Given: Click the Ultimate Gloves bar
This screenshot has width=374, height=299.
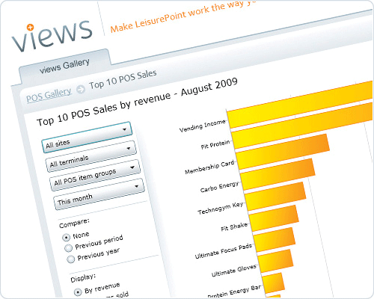Looking at the screenshot, I should 275,261.
